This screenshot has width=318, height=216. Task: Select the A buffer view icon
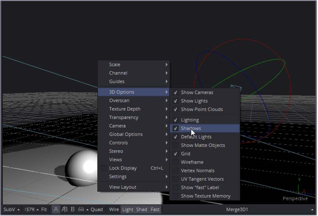[56, 209]
